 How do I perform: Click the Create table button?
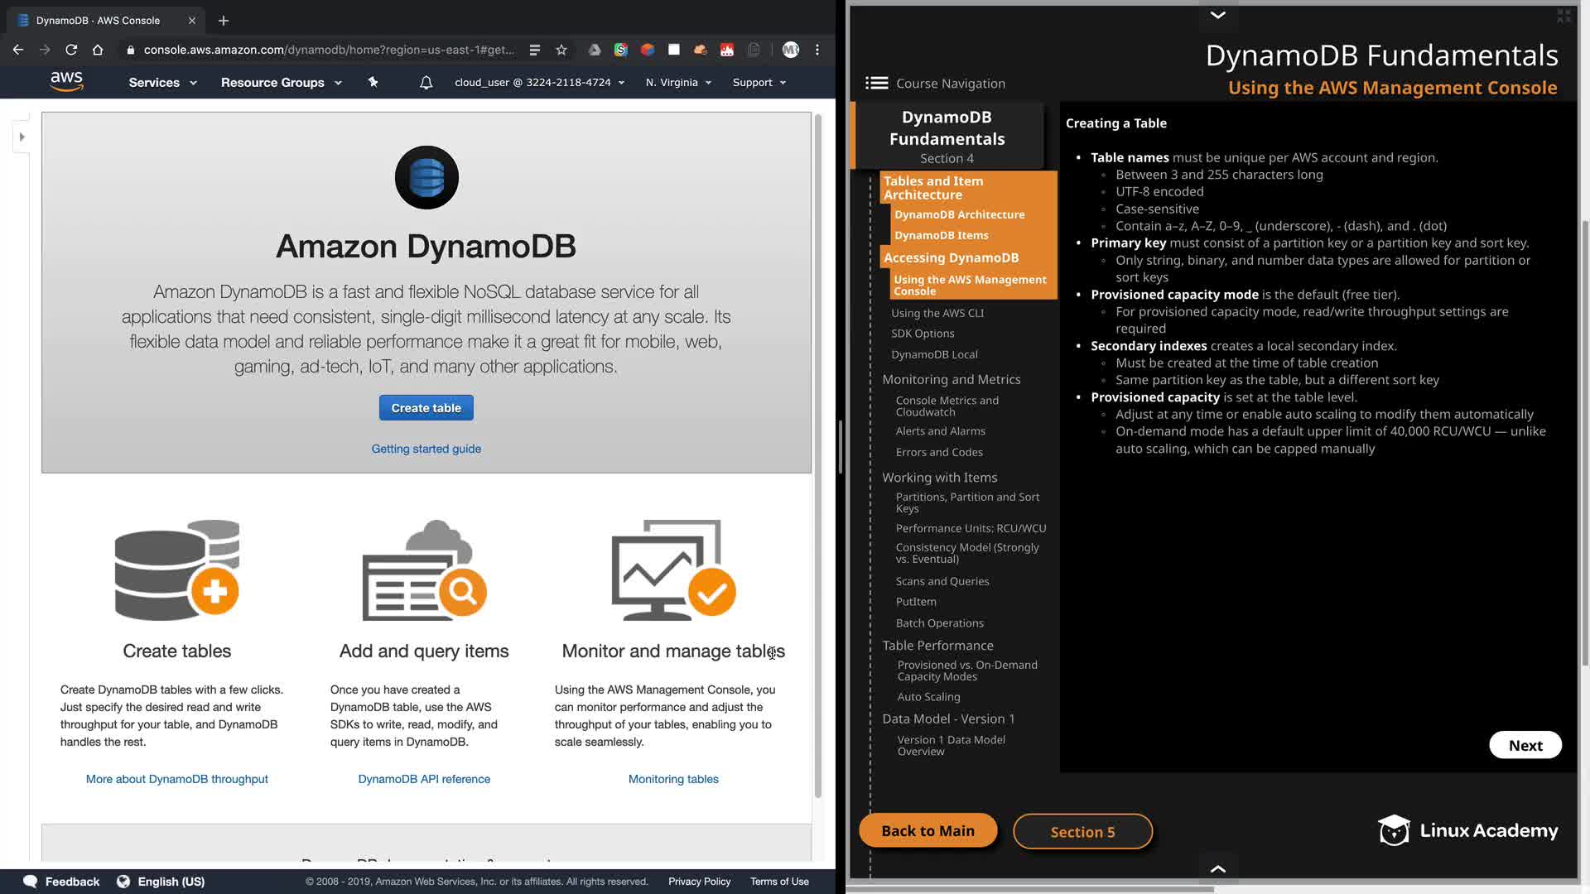[x=426, y=408]
